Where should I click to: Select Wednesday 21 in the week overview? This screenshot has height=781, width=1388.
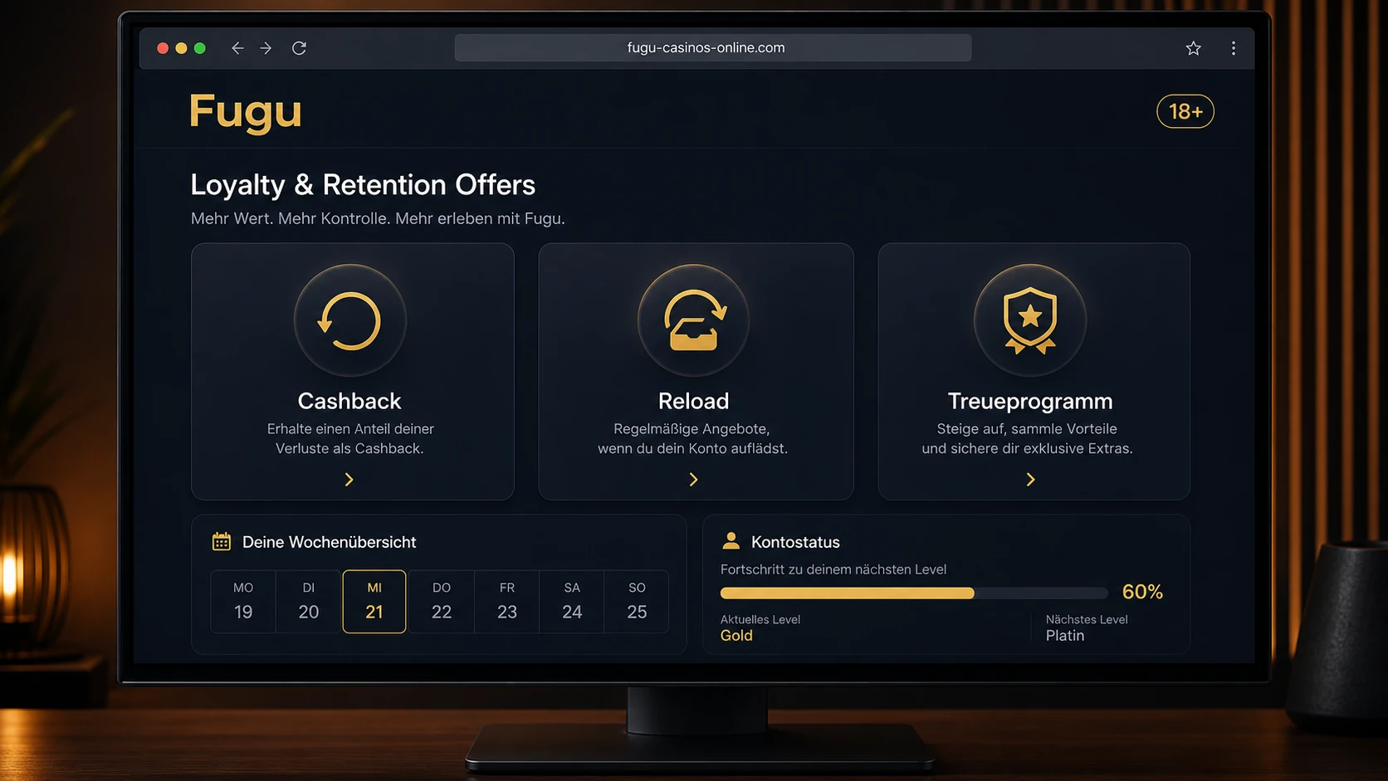point(374,602)
